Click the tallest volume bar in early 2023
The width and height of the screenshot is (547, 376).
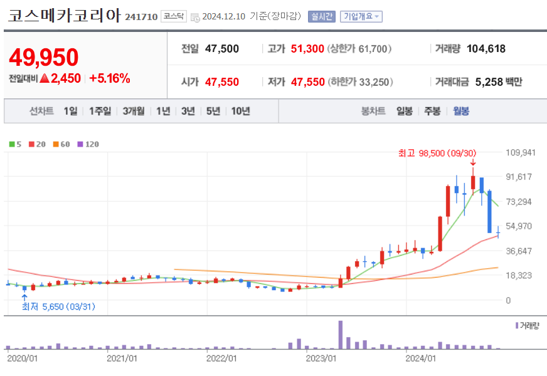[x=341, y=335]
